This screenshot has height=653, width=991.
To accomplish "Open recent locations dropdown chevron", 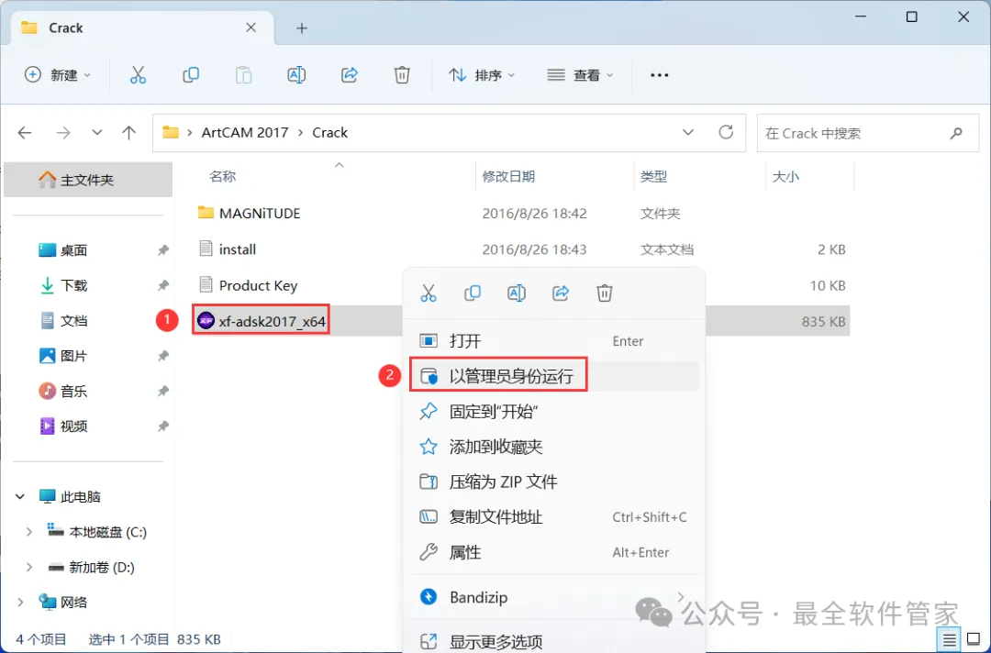I will click(x=96, y=133).
